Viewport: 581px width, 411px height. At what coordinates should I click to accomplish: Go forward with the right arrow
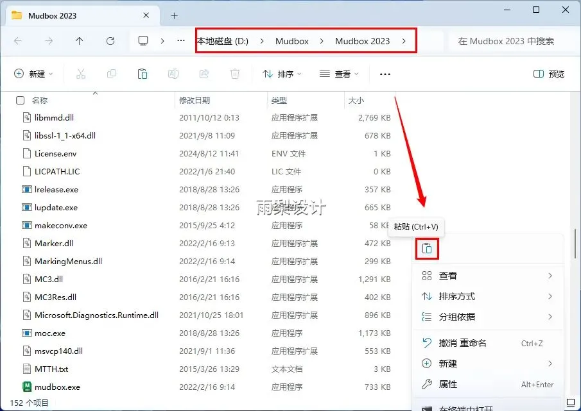49,41
